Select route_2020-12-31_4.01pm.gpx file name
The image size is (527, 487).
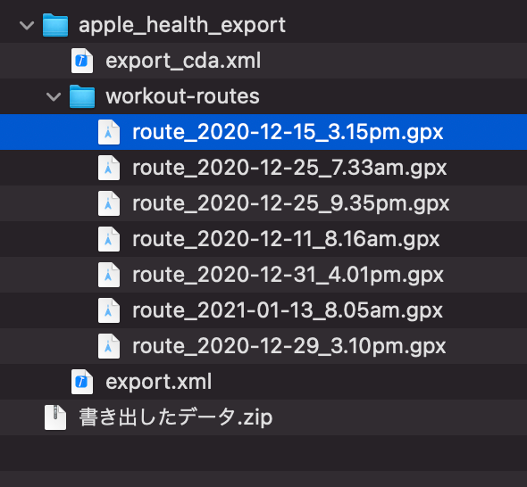click(288, 276)
